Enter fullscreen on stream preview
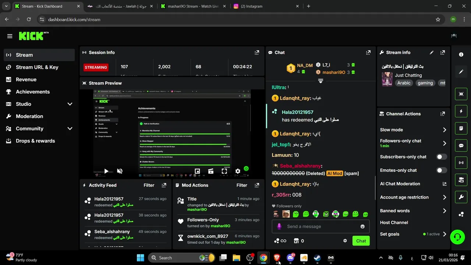 224,171
